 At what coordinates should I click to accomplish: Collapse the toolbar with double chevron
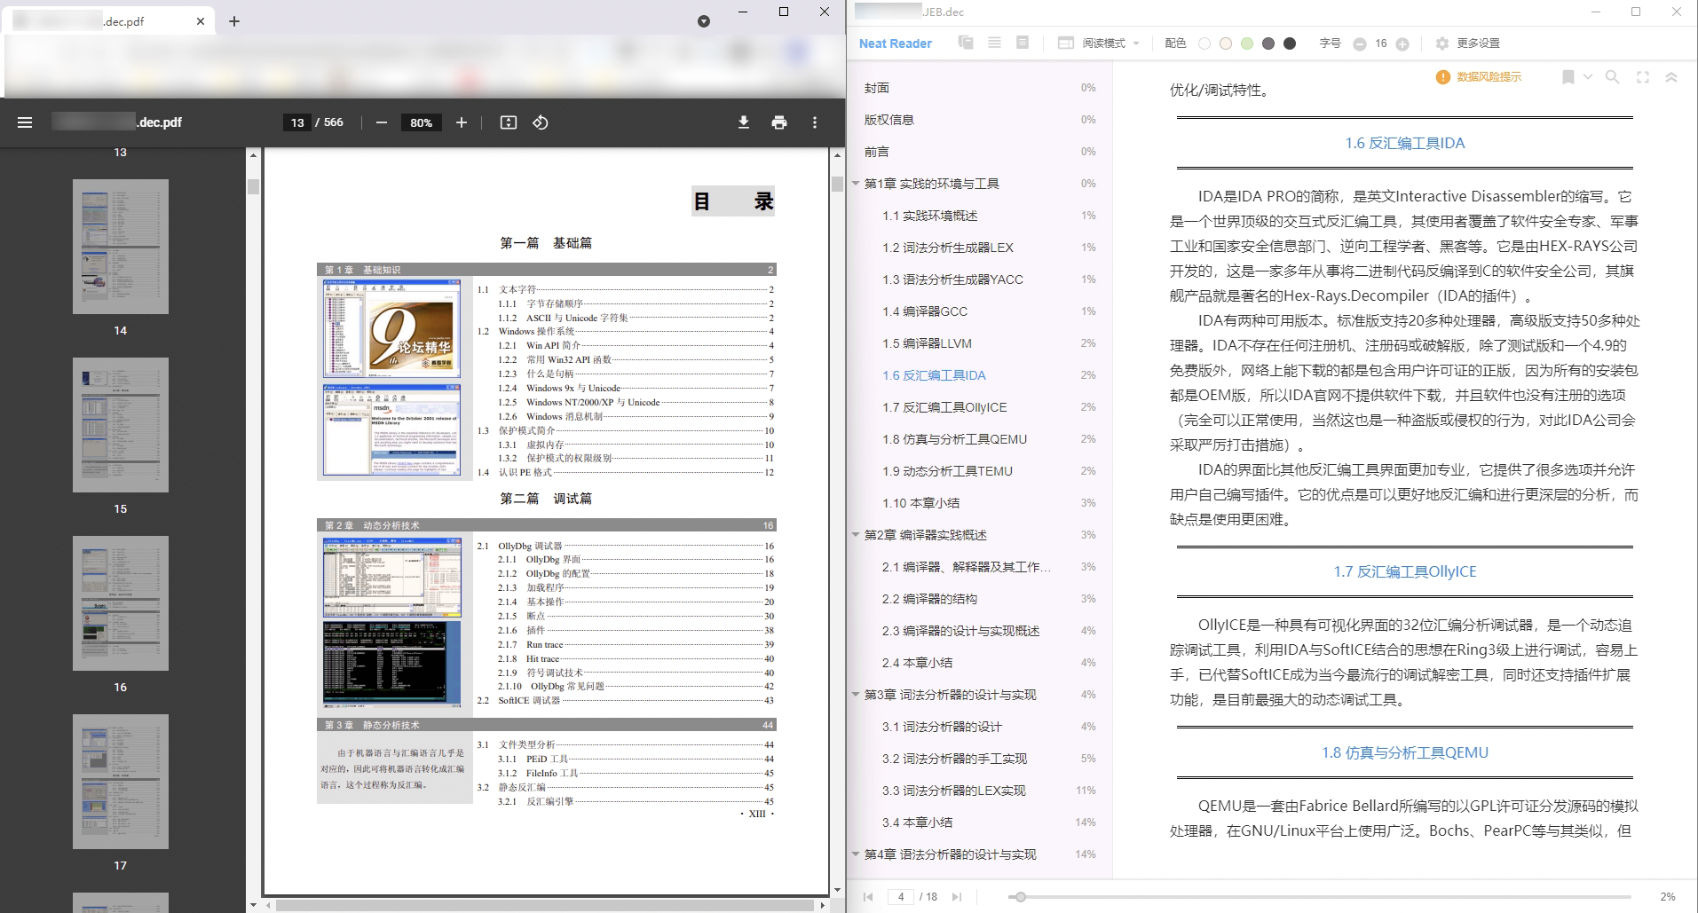click(x=1671, y=77)
